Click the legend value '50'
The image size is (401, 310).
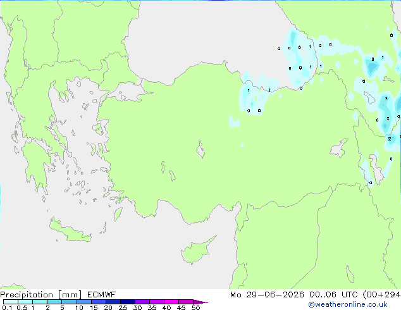tap(195, 307)
